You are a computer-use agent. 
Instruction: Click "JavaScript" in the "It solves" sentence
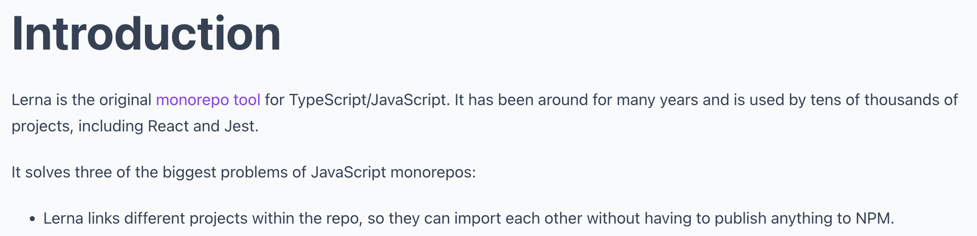pyautogui.click(x=349, y=173)
